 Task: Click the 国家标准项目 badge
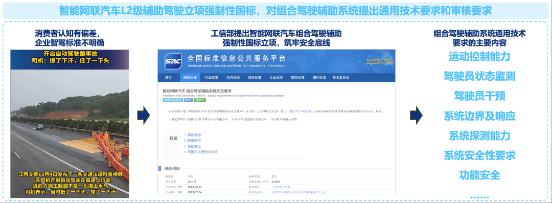[173, 100]
